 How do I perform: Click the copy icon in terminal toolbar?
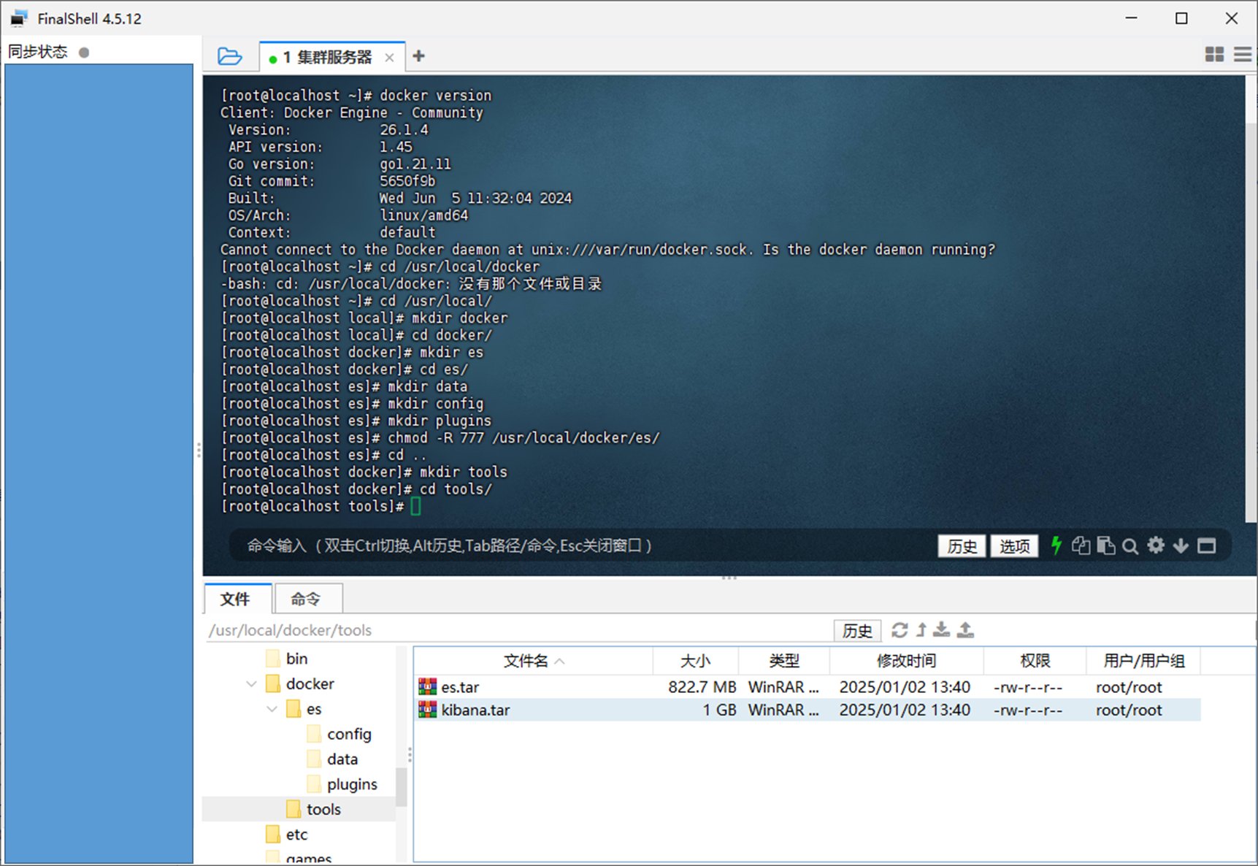(x=1081, y=545)
